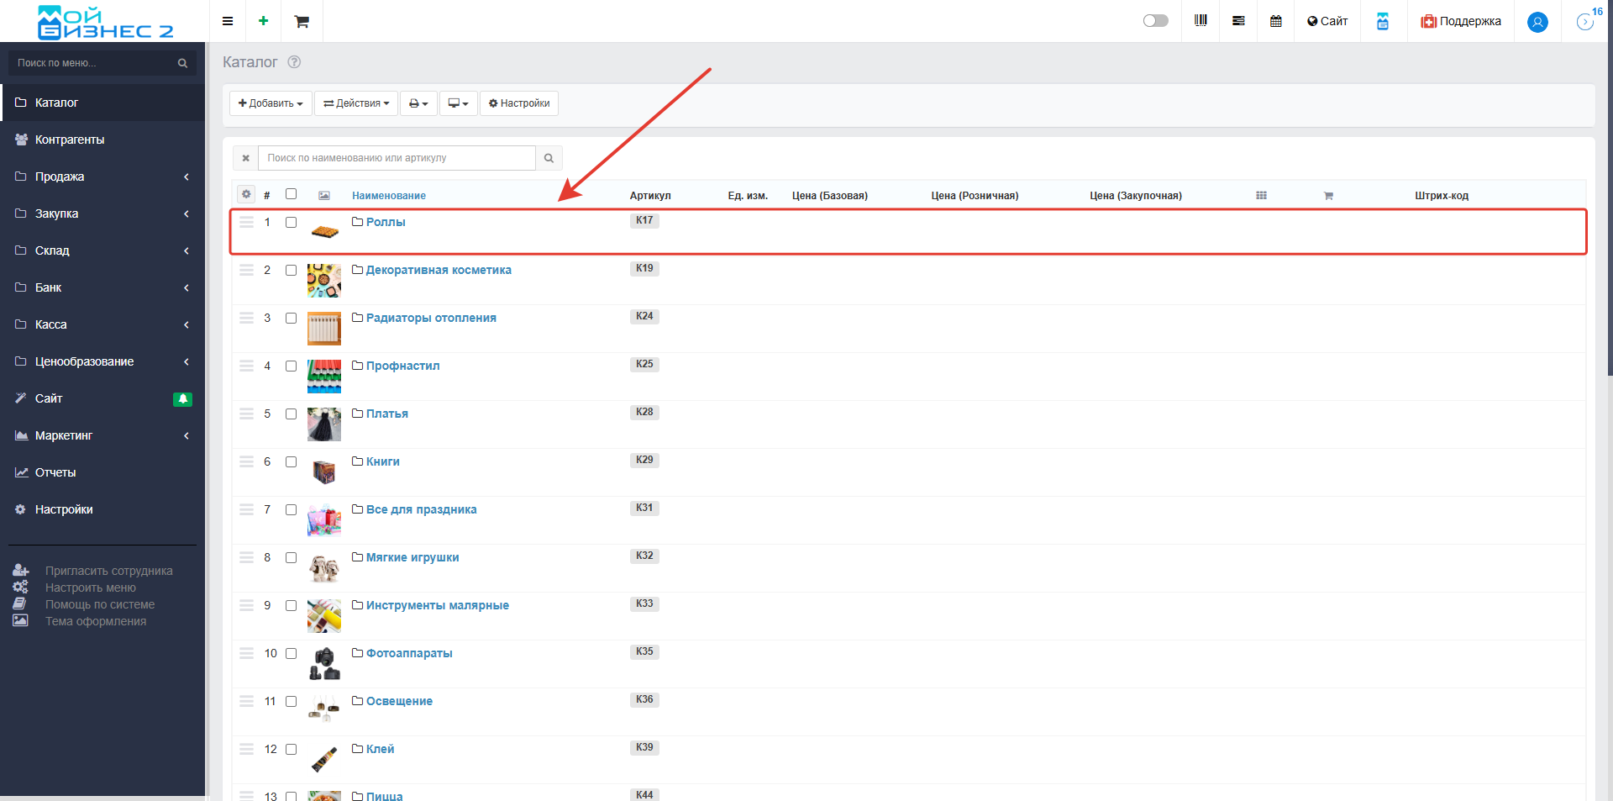Click the magnifier search button beside catalog search
Image resolution: width=1613 pixels, height=801 pixels.
pyautogui.click(x=549, y=158)
